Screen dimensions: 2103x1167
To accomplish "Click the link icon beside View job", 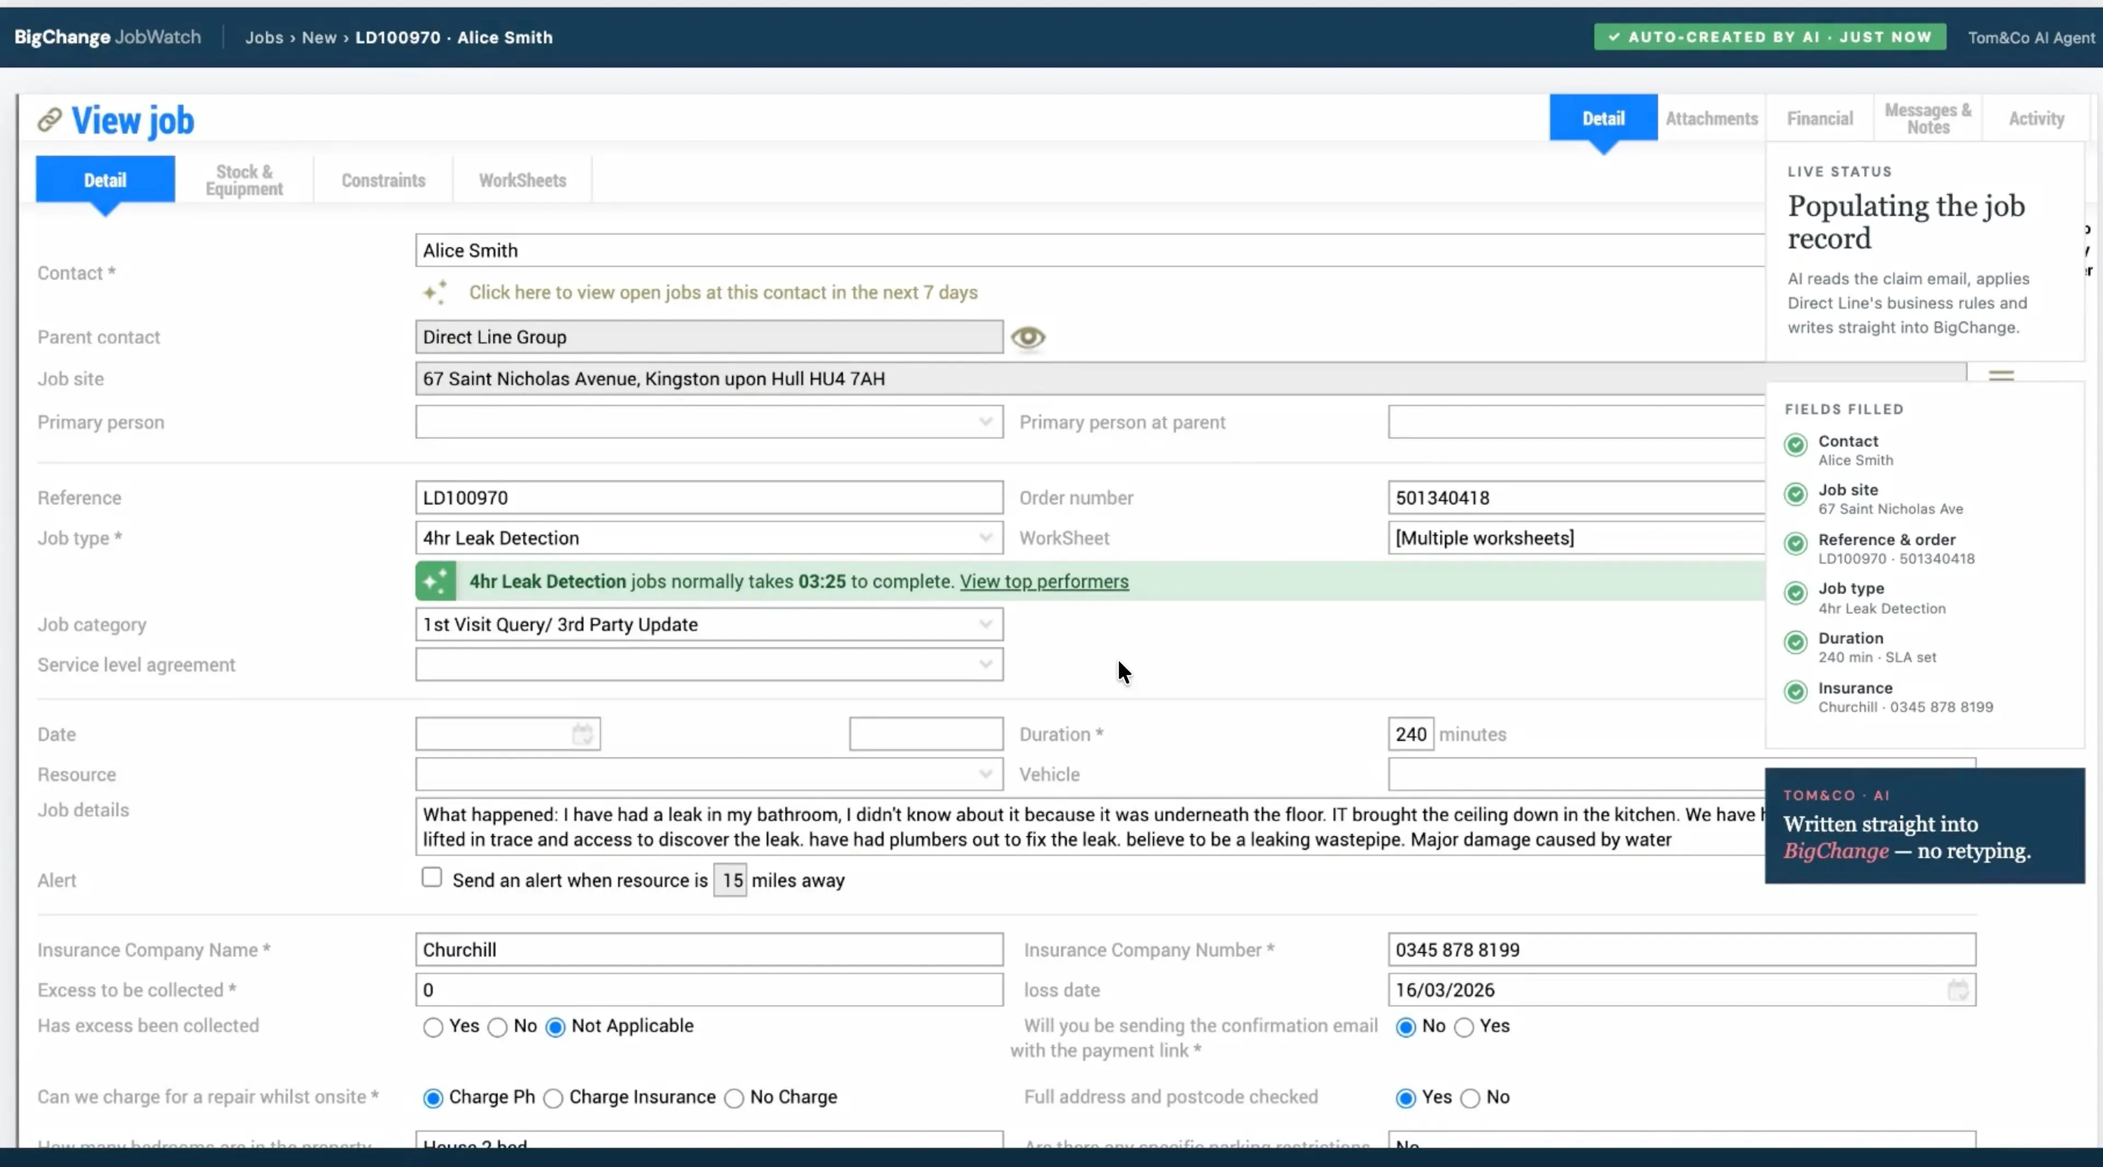I will point(50,120).
